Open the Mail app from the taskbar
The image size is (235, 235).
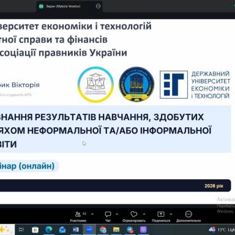tap(62, 230)
